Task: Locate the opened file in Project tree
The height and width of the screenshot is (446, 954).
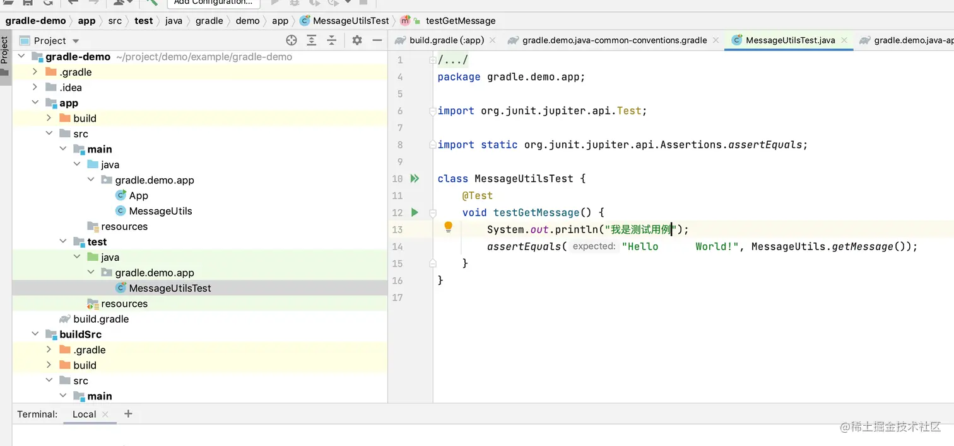Action: click(291, 40)
